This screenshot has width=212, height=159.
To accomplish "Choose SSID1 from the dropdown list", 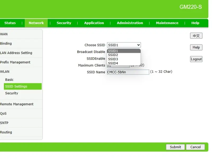I will [x=124, y=51].
